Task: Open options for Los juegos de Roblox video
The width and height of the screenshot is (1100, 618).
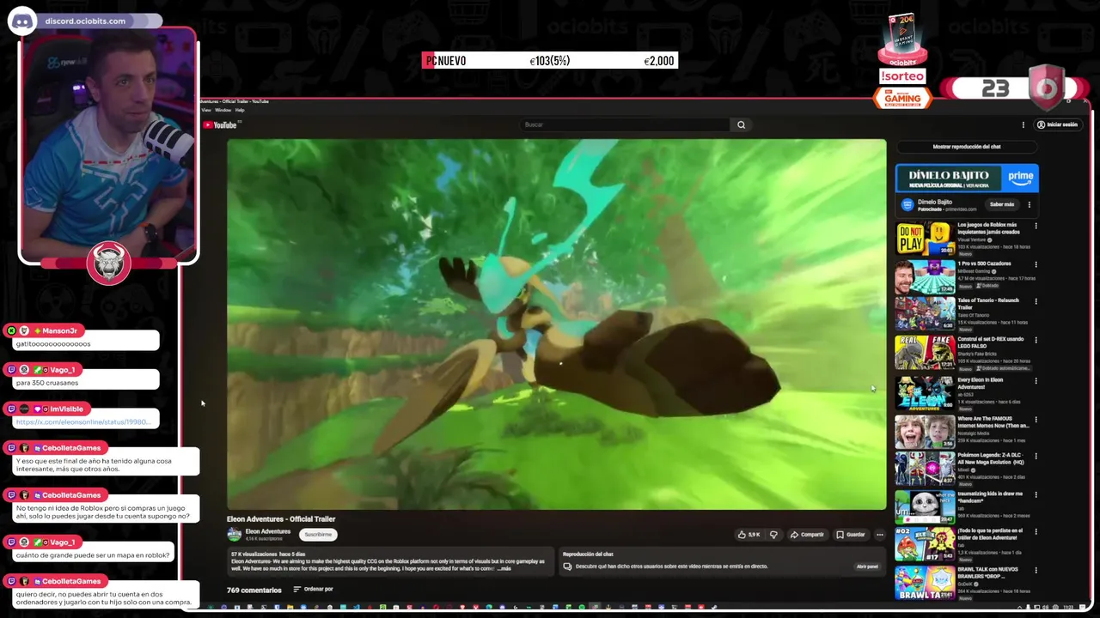Action: (1036, 226)
